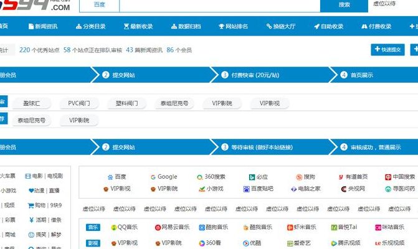Go to 最新收录 in the navigation bar
This screenshot has width=418, height=249.
[138, 26]
